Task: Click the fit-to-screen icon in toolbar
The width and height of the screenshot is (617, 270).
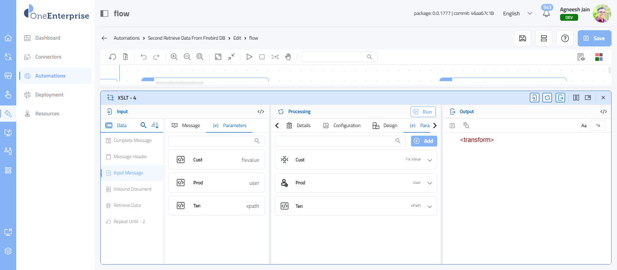Action: pyautogui.click(x=218, y=57)
